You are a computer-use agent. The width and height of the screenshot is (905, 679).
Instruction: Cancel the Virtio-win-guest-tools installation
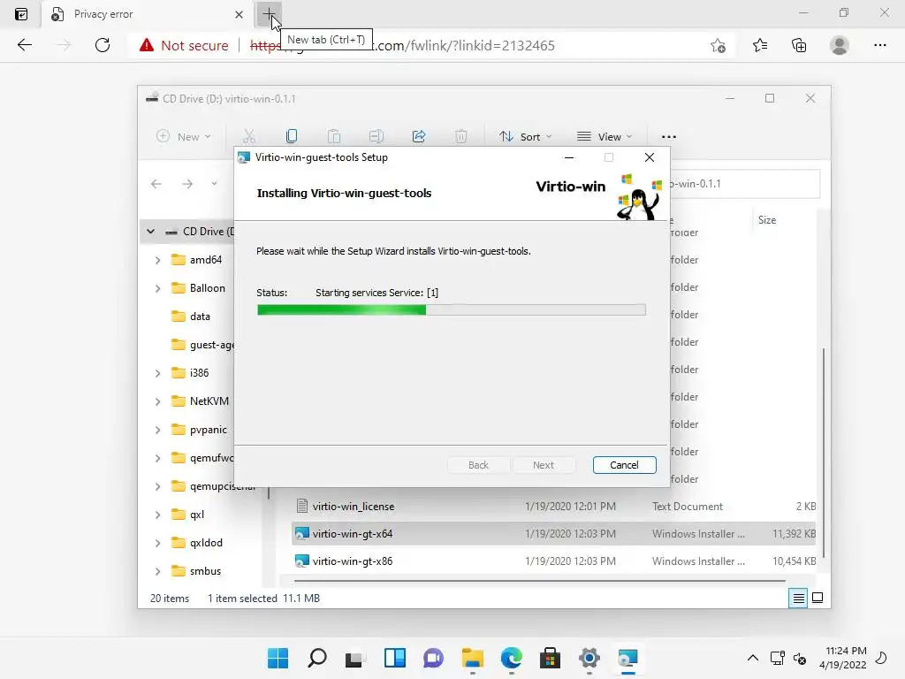point(625,465)
